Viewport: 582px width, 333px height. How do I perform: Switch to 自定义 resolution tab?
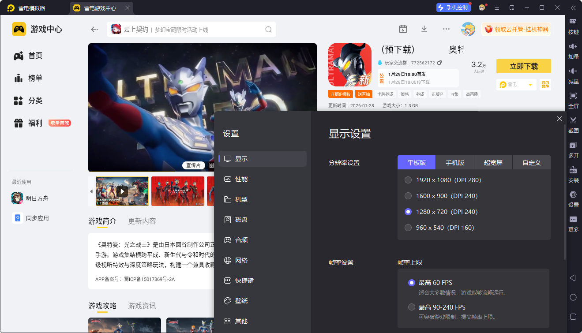coord(532,162)
